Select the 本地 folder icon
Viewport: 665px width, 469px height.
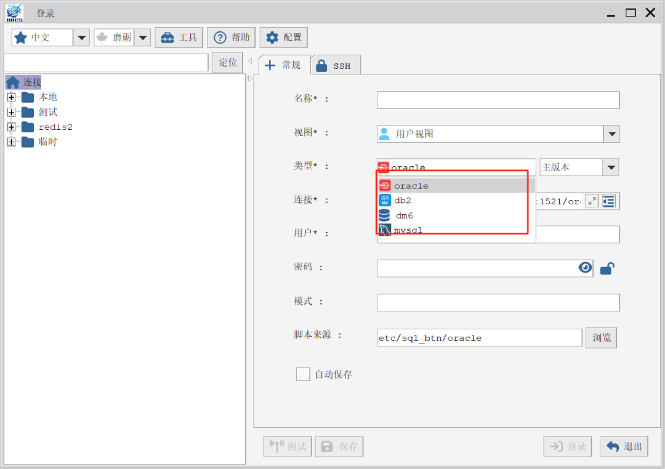28,97
